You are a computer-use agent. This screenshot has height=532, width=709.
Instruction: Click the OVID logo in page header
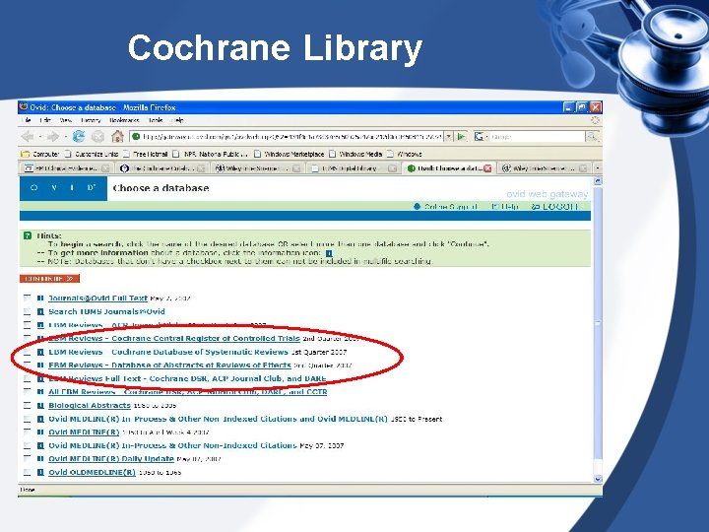pyautogui.click(x=63, y=188)
